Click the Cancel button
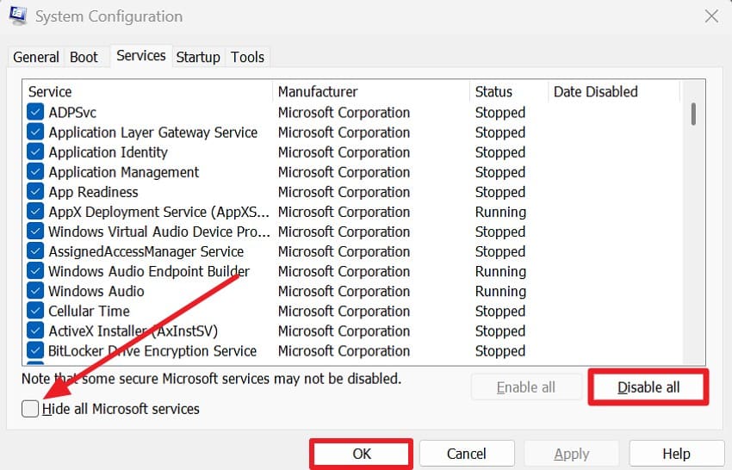Screen dimensions: 732x470 click(467, 454)
